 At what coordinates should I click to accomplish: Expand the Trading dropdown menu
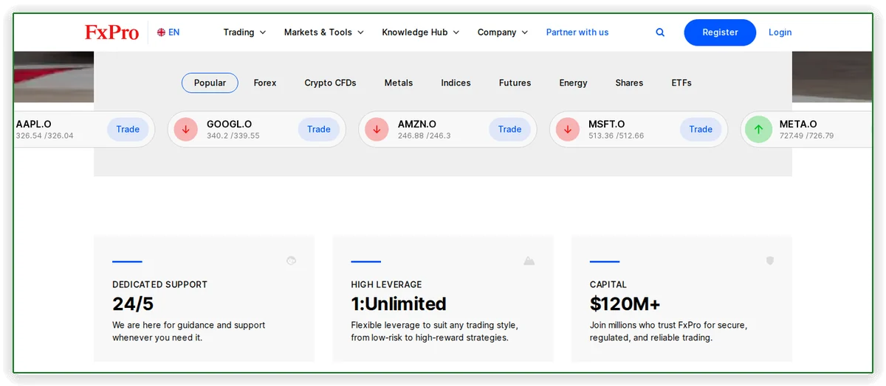tap(244, 32)
